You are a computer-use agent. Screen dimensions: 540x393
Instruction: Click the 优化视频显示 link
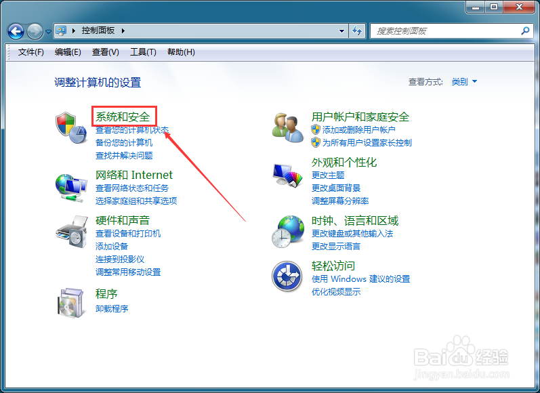tap(336, 292)
